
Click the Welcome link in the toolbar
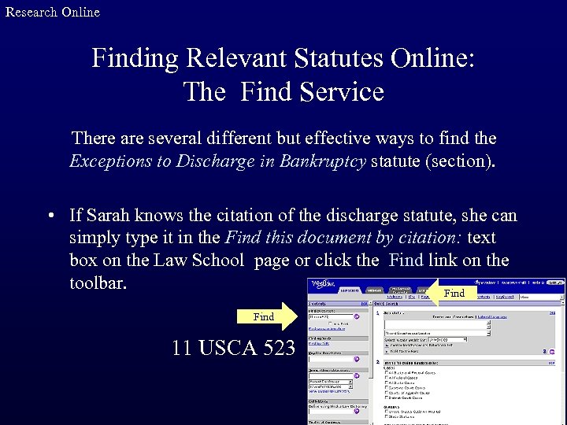pos(395,297)
